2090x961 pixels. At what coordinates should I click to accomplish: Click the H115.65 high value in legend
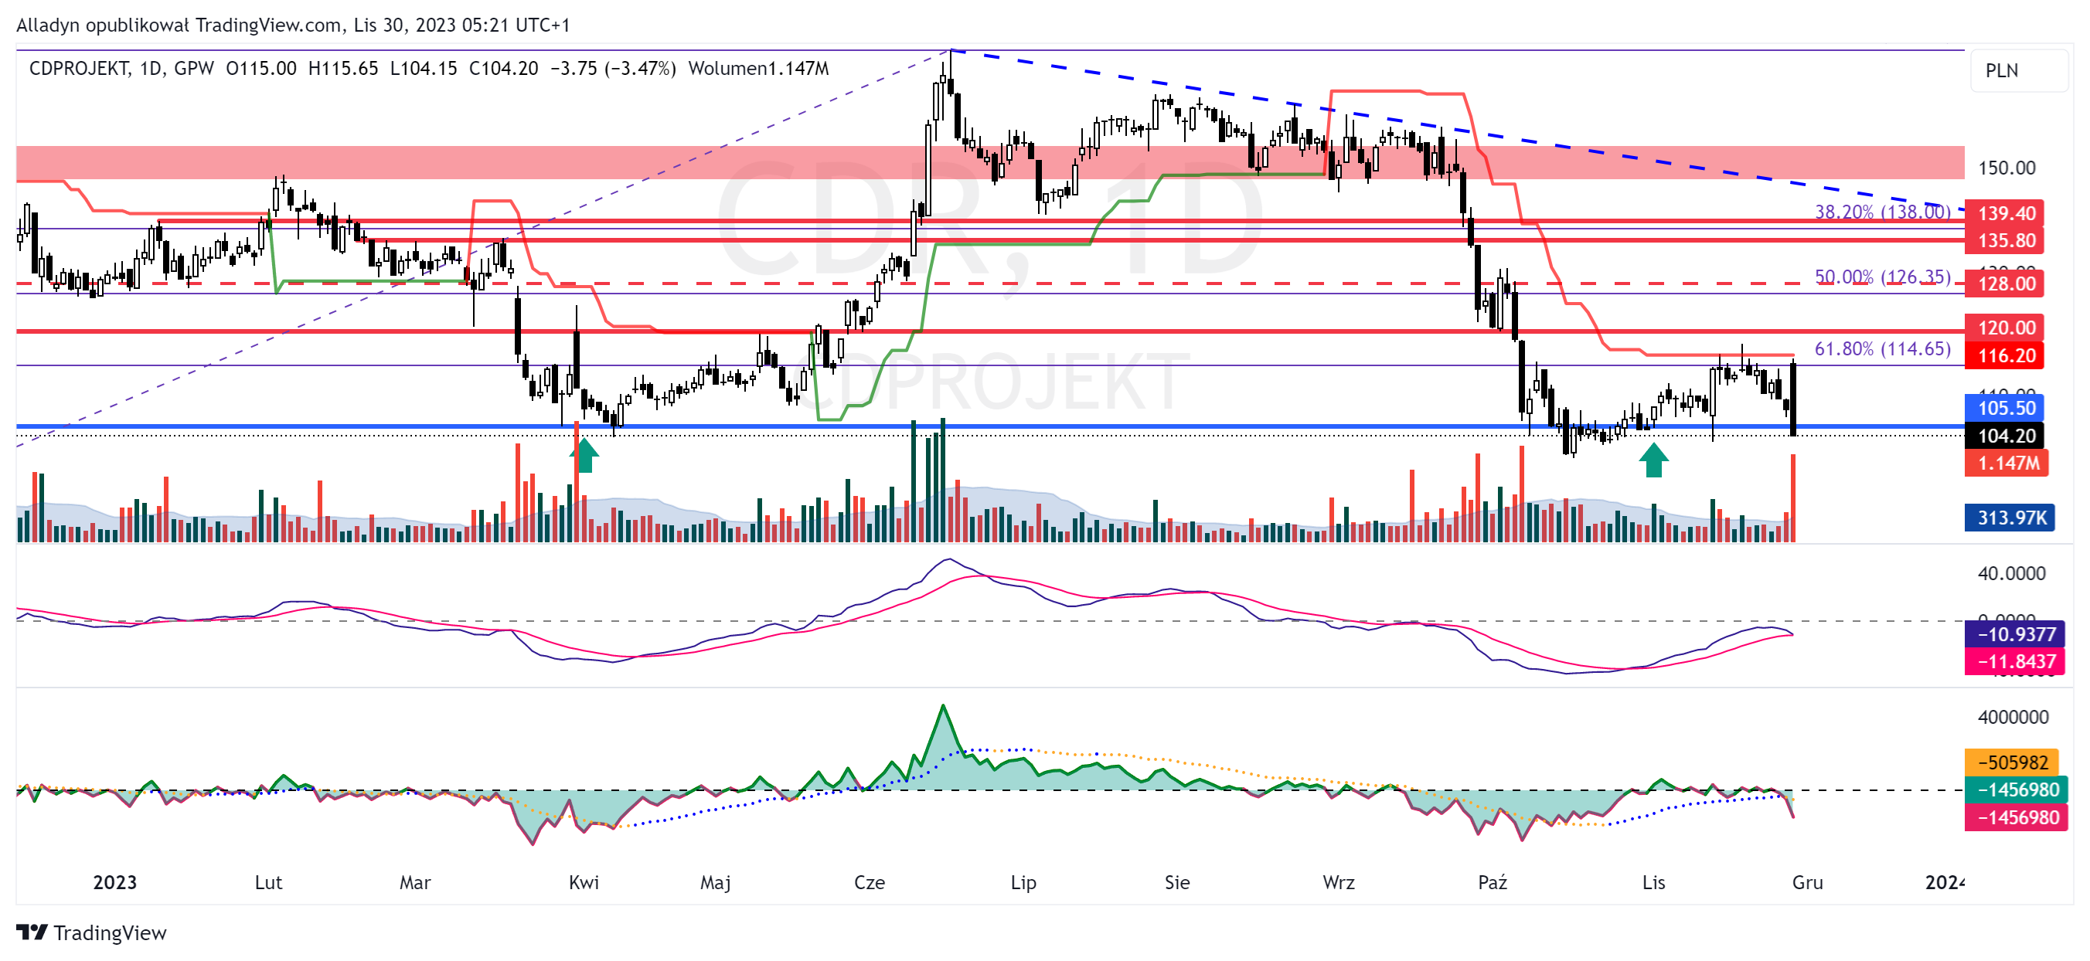343,69
